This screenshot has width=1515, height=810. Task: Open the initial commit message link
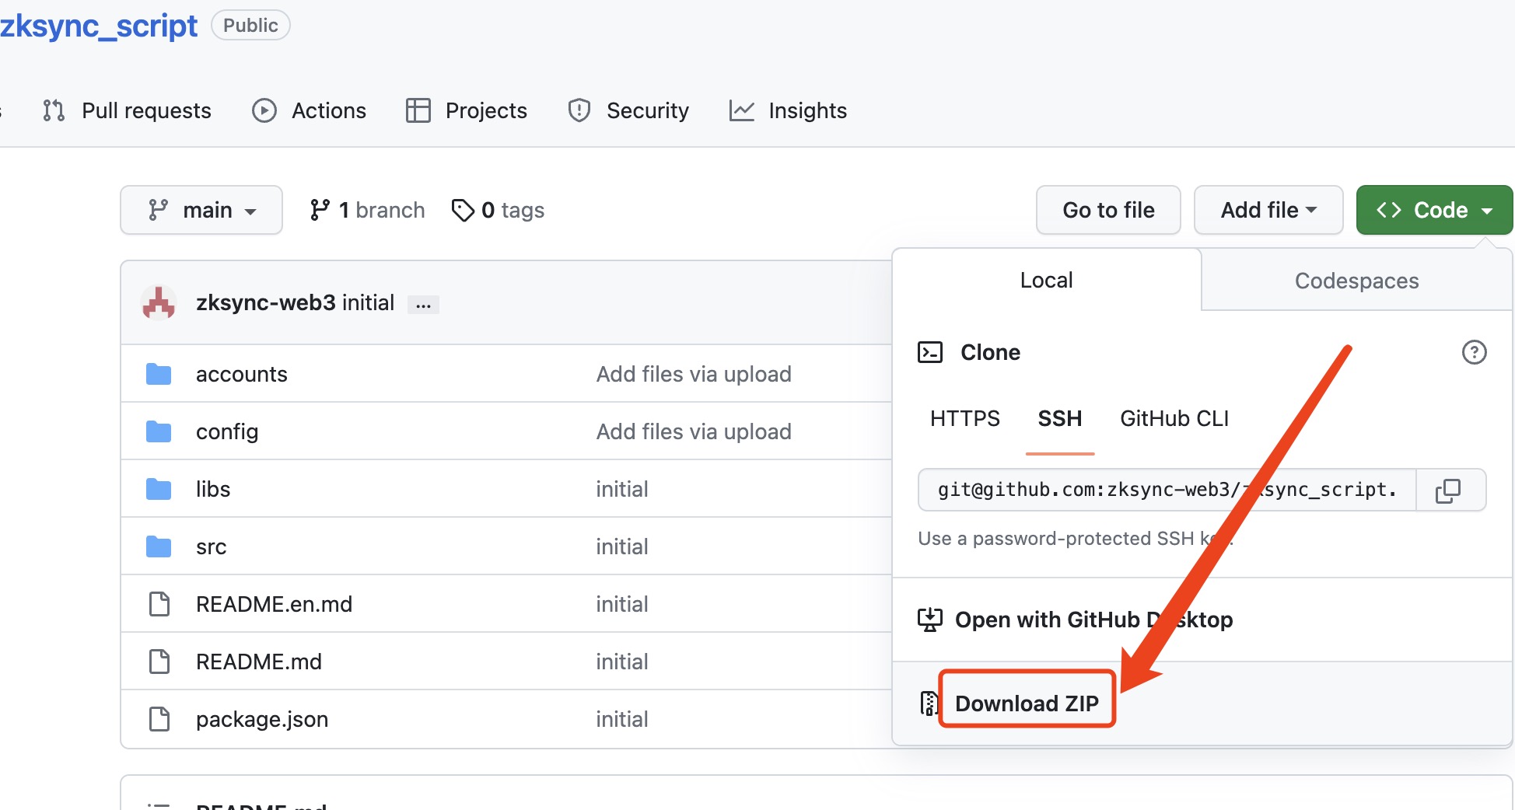[x=368, y=302]
